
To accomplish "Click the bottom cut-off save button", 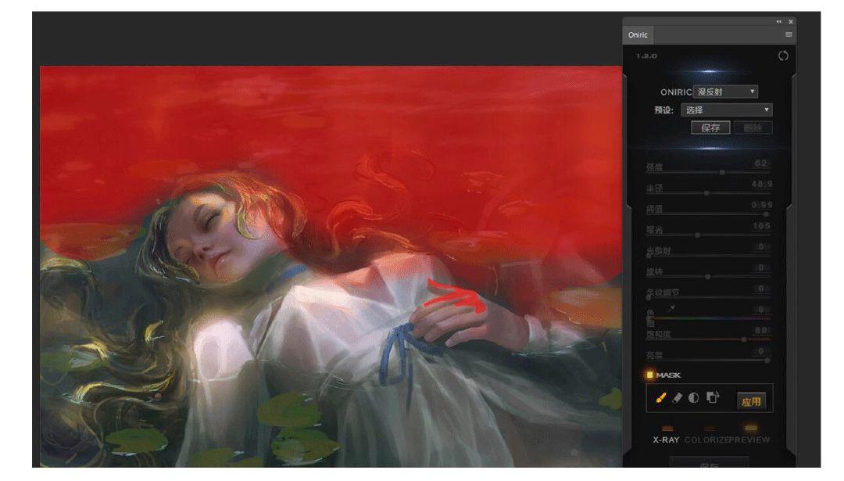I will [x=709, y=463].
